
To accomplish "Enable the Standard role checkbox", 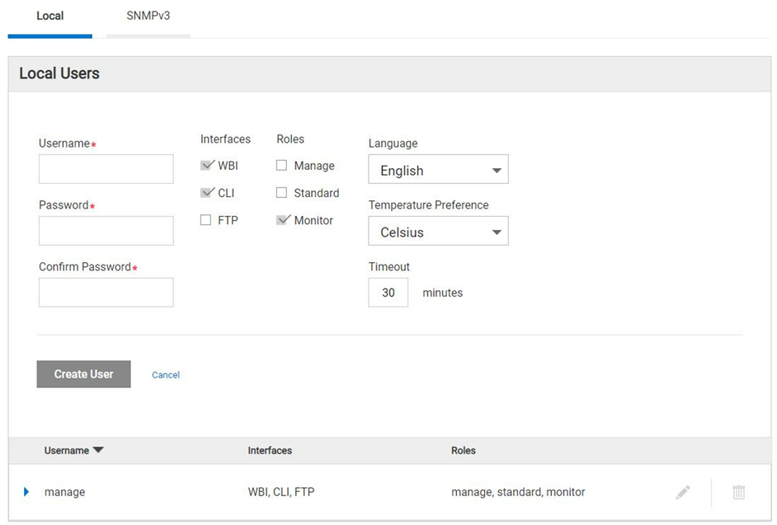I will [280, 192].
